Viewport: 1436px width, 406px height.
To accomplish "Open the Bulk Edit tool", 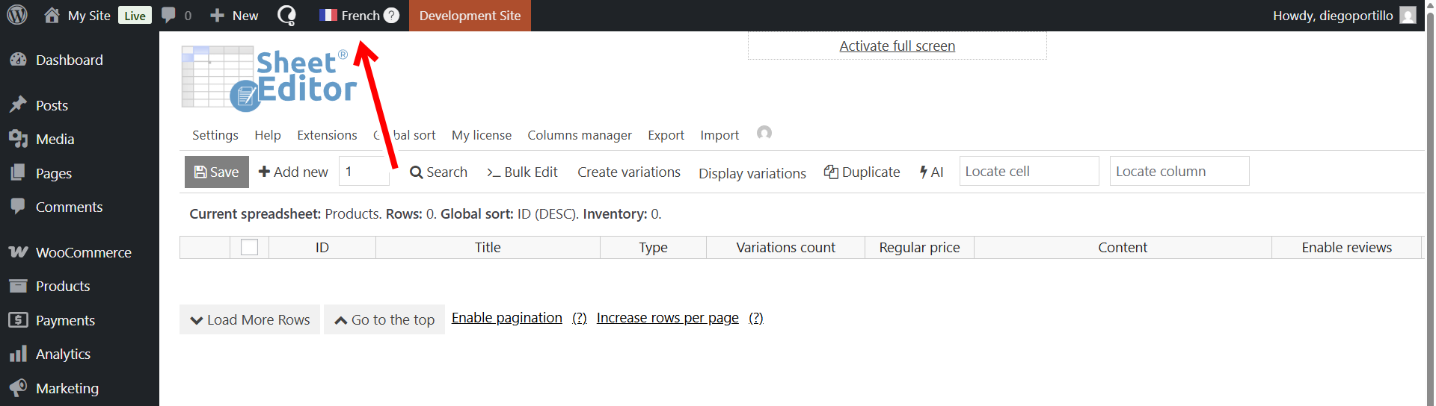I will click(x=522, y=172).
